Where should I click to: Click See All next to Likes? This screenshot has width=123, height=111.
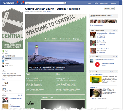click(x=20, y=95)
